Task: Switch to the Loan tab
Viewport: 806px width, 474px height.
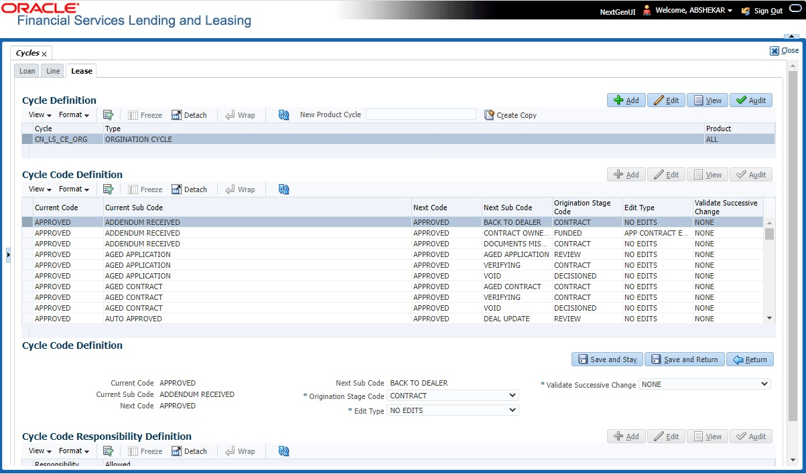Action: click(x=27, y=71)
